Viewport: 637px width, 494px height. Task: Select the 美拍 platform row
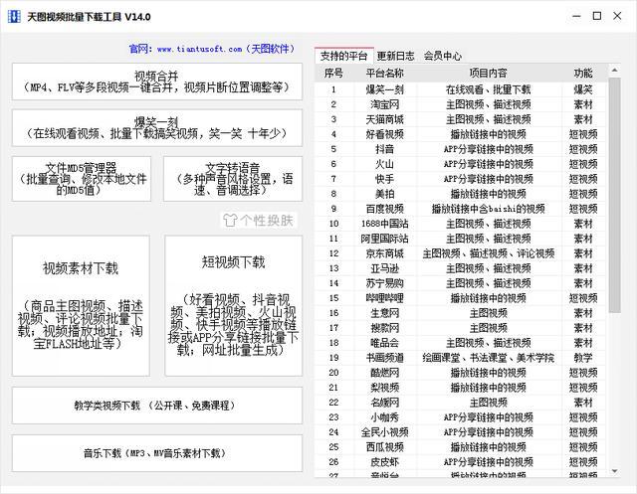point(460,194)
